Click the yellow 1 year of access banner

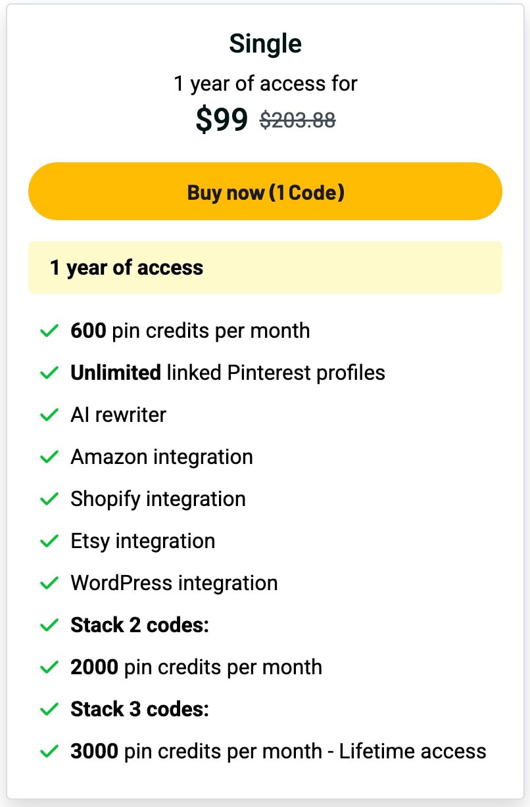tap(265, 267)
